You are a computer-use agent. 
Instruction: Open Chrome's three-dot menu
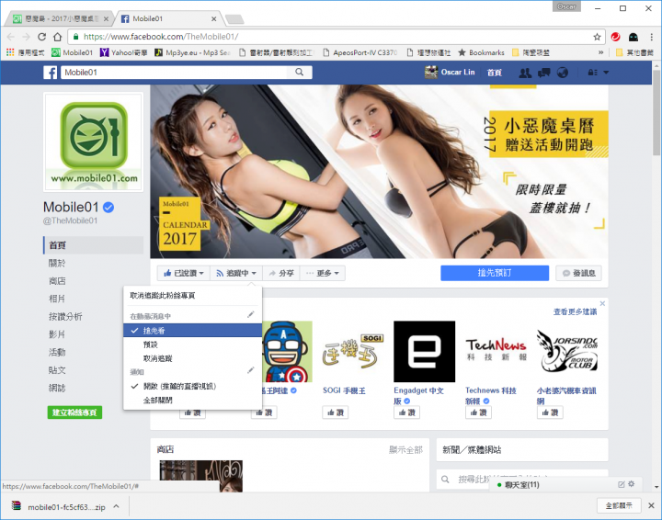tap(652, 37)
